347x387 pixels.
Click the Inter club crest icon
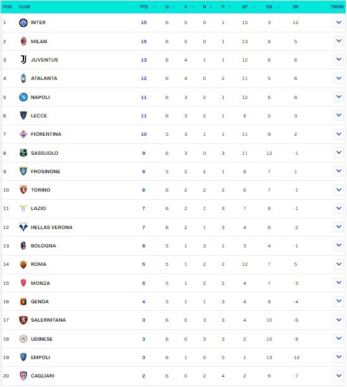[x=23, y=23]
